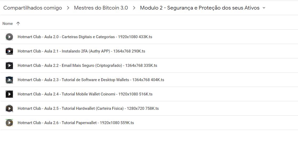Select Email Mais Seguro video file name

(x=87, y=66)
